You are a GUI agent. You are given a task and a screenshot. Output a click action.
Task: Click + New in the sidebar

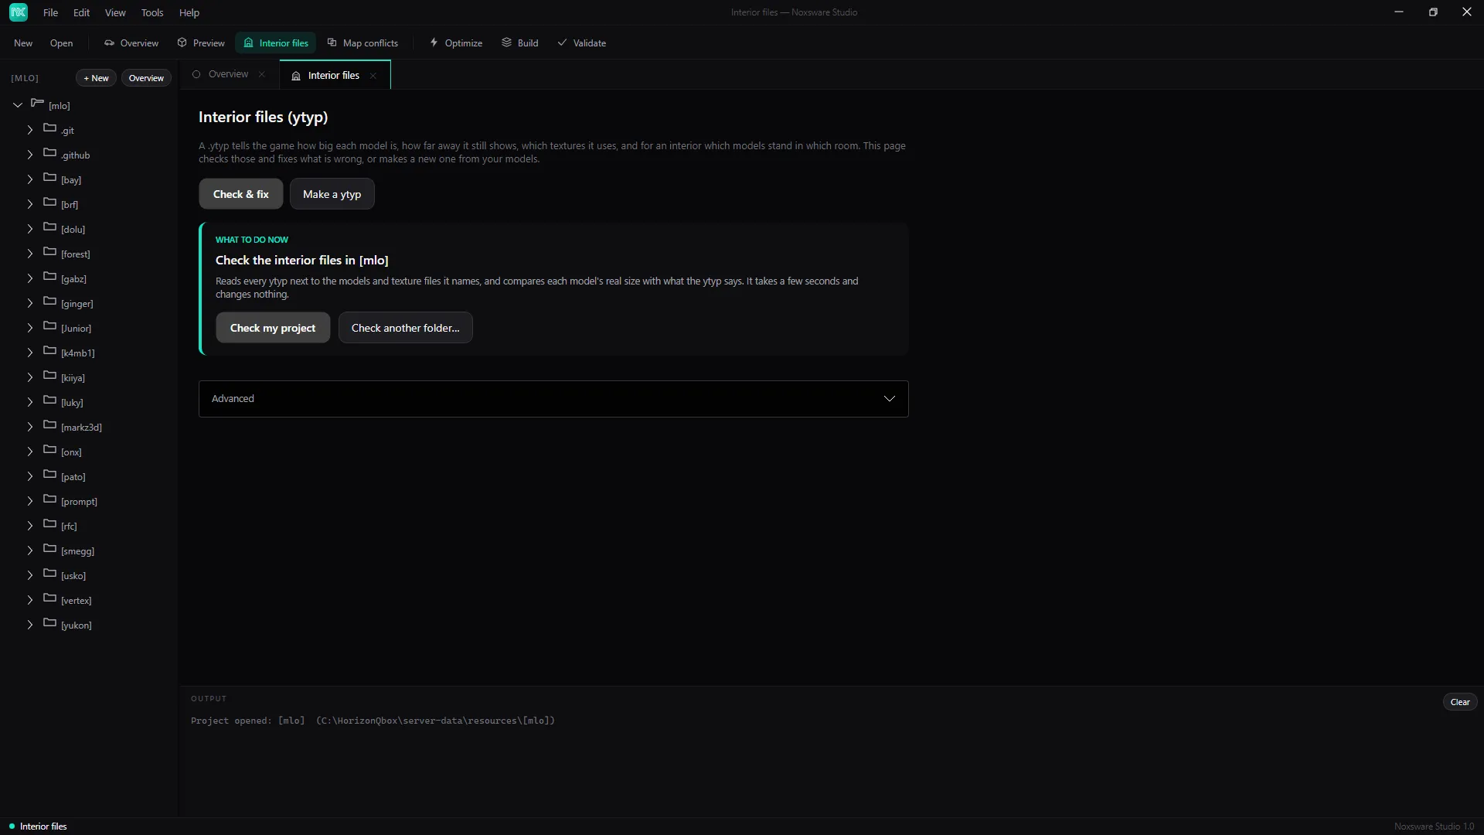click(96, 78)
